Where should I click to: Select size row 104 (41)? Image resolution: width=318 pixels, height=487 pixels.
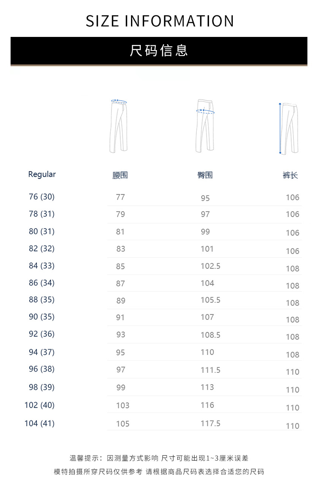pos(39,423)
